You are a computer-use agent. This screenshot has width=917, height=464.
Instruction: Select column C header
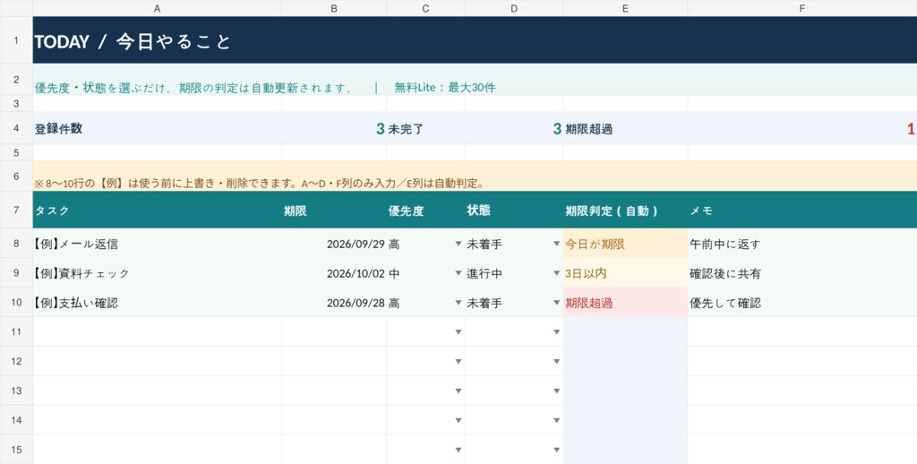coord(425,8)
